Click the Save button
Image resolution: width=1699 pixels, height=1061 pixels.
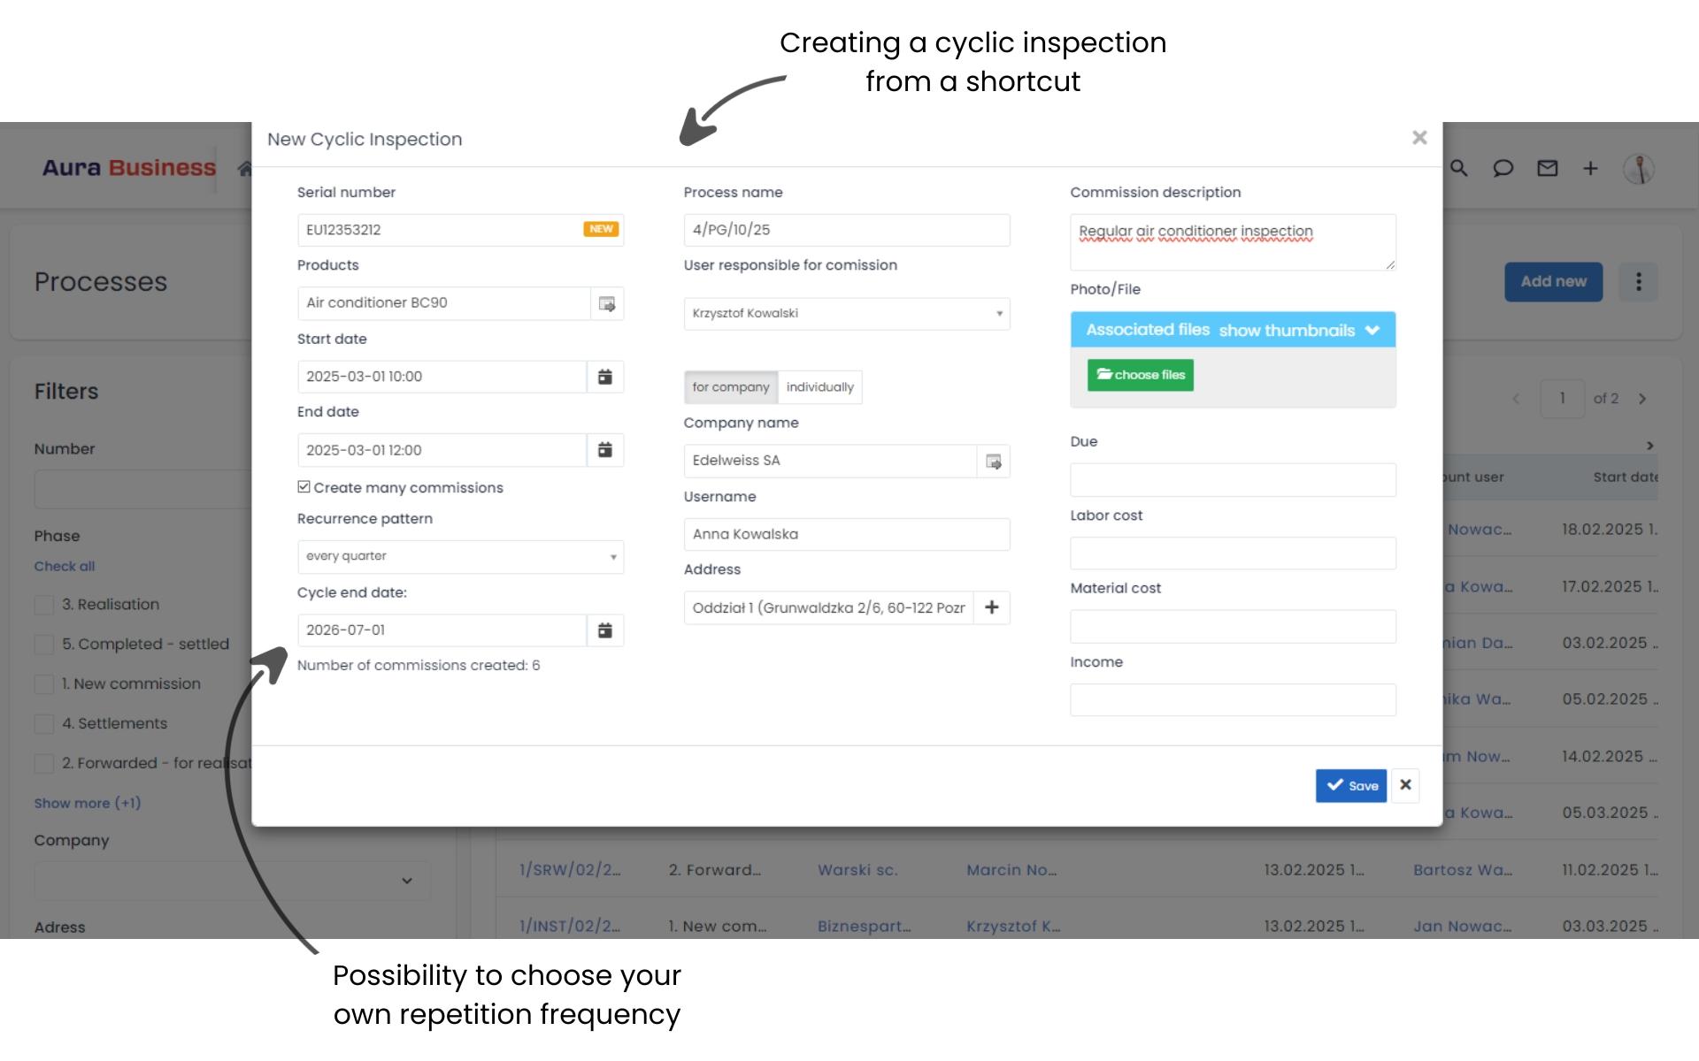tap(1351, 785)
